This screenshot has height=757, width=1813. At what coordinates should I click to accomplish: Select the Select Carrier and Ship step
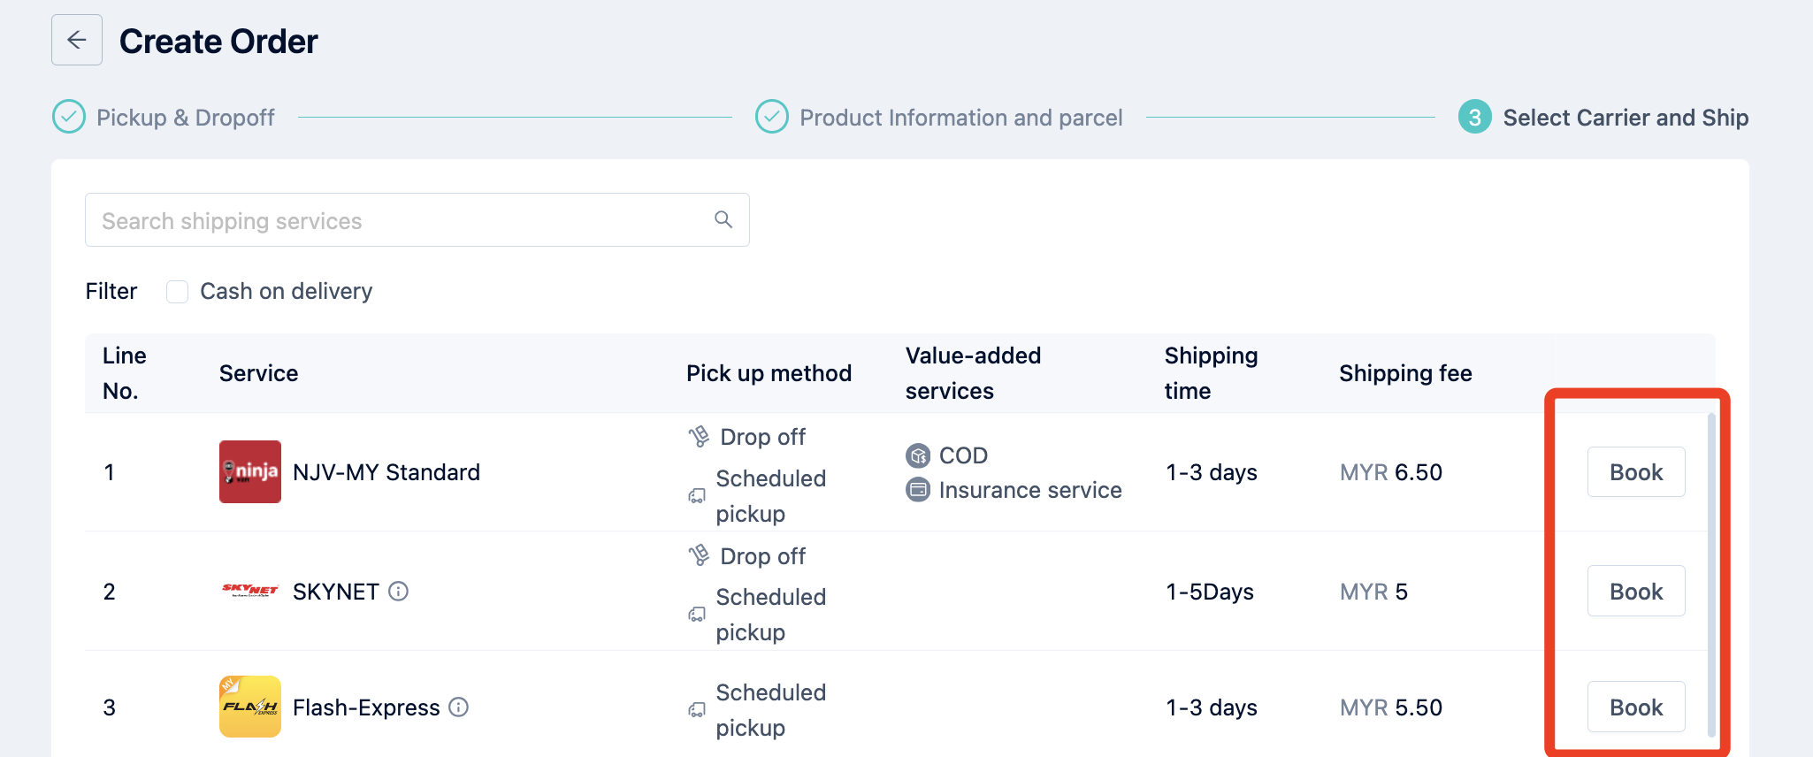pos(1626,118)
